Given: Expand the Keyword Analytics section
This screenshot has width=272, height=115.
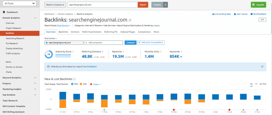Looking at the screenshot, I should [x=35, y=78].
